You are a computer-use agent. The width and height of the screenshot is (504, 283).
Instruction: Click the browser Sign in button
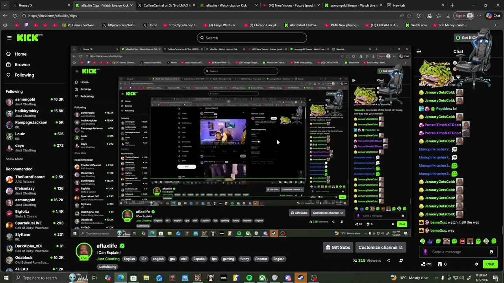tap(464, 16)
